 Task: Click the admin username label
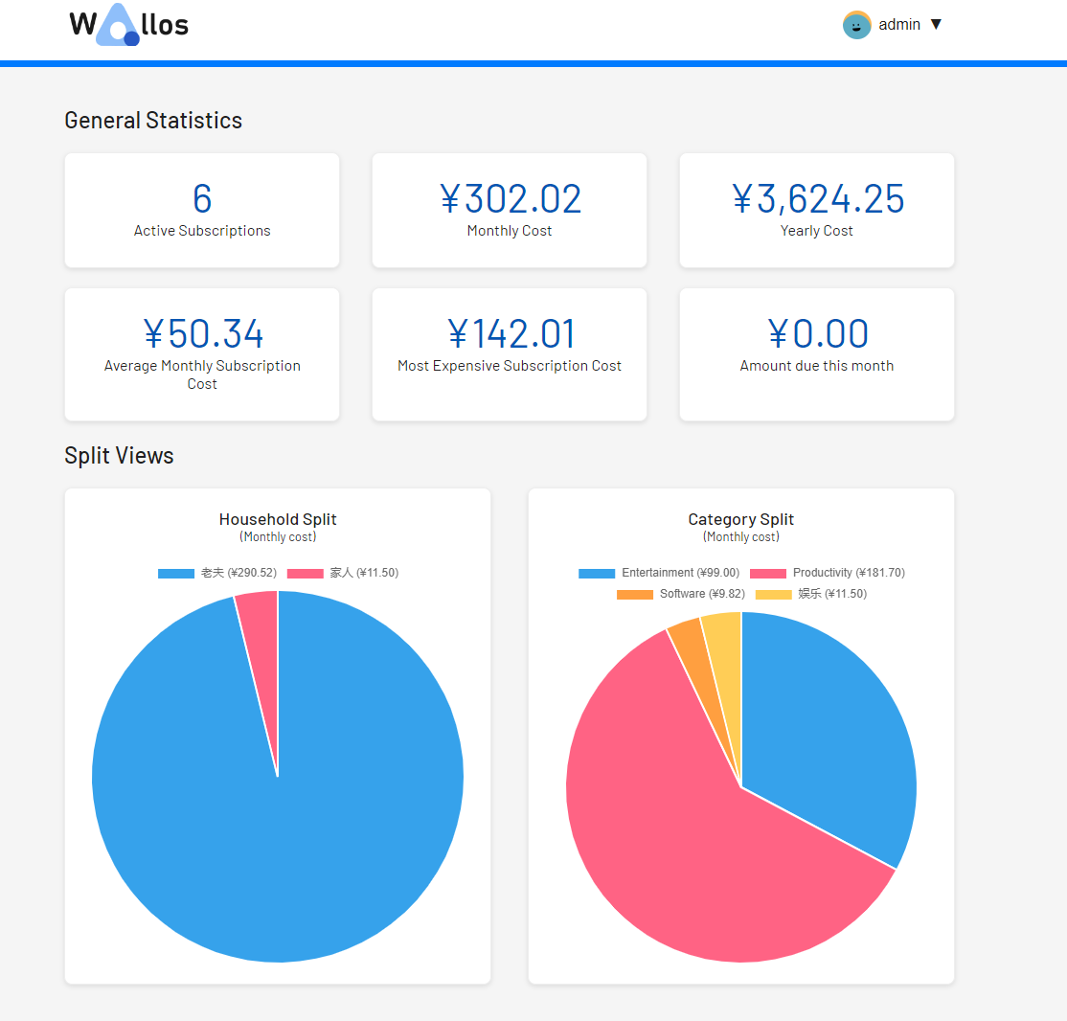click(x=898, y=25)
